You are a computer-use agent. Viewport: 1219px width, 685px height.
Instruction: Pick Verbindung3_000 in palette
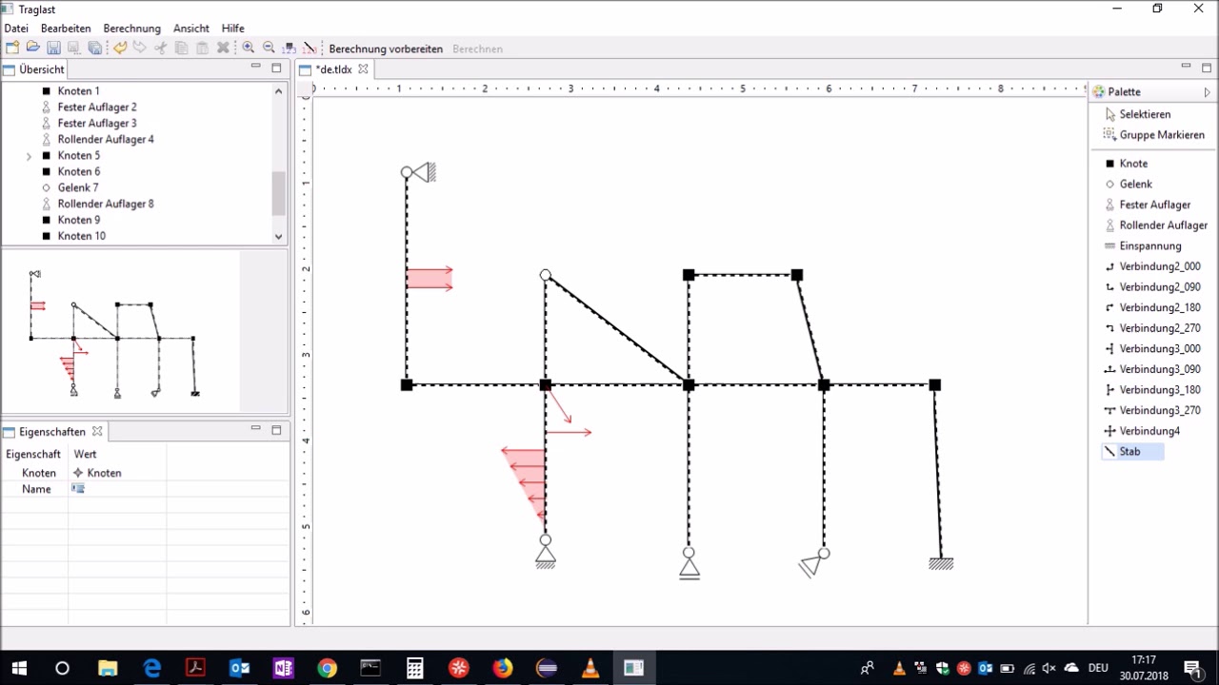[x=1151, y=349]
